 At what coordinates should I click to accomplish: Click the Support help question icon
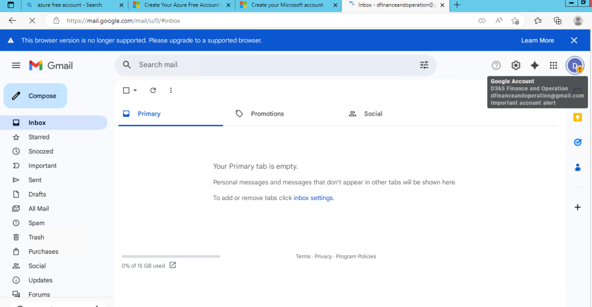click(496, 65)
